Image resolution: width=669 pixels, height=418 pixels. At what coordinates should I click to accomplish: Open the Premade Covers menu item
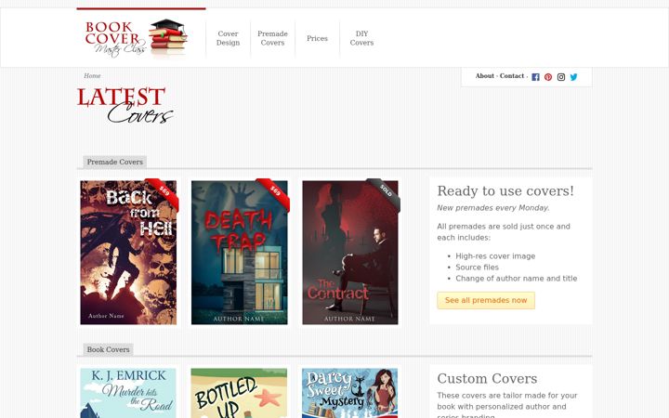coord(272,38)
